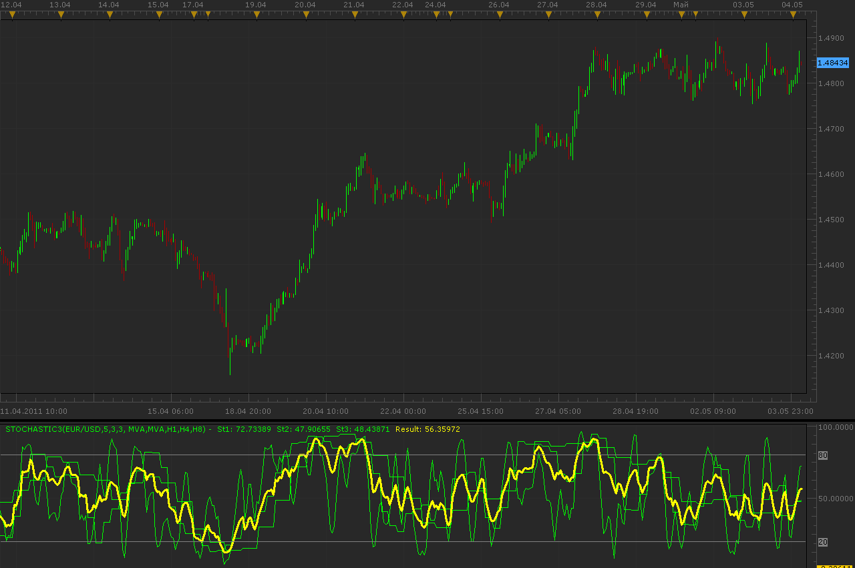The height and width of the screenshot is (568, 855).
Task: Click the 24.04 date label on top axis
Action: point(436,5)
